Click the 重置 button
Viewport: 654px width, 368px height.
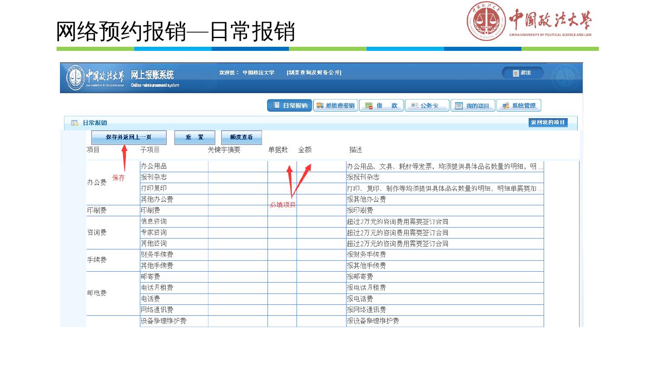coord(194,137)
